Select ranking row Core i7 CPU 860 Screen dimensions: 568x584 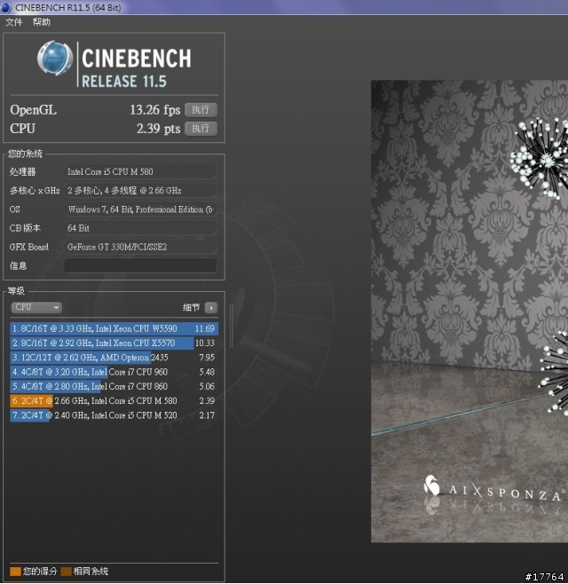(x=114, y=386)
